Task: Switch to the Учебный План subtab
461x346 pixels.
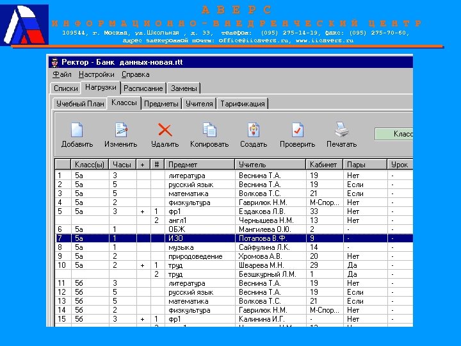Action: click(x=80, y=104)
